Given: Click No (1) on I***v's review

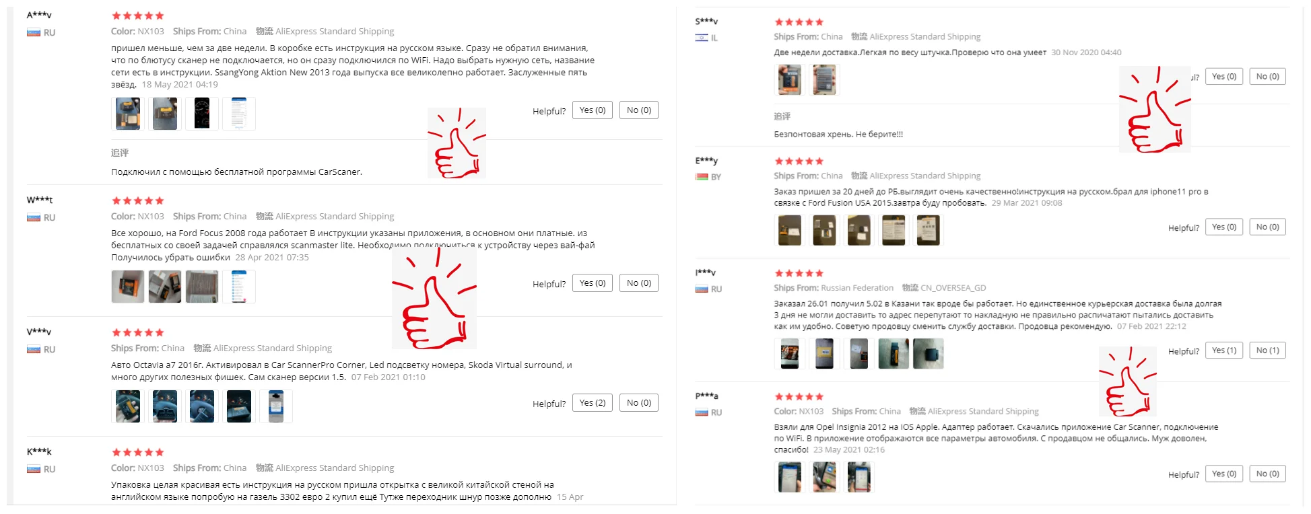Looking at the screenshot, I should click(1267, 351).
